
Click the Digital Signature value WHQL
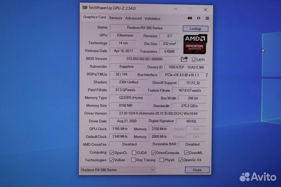pos(191,121)
